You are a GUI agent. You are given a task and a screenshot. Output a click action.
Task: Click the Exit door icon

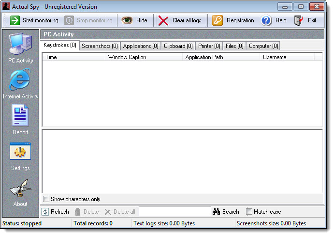299,20
